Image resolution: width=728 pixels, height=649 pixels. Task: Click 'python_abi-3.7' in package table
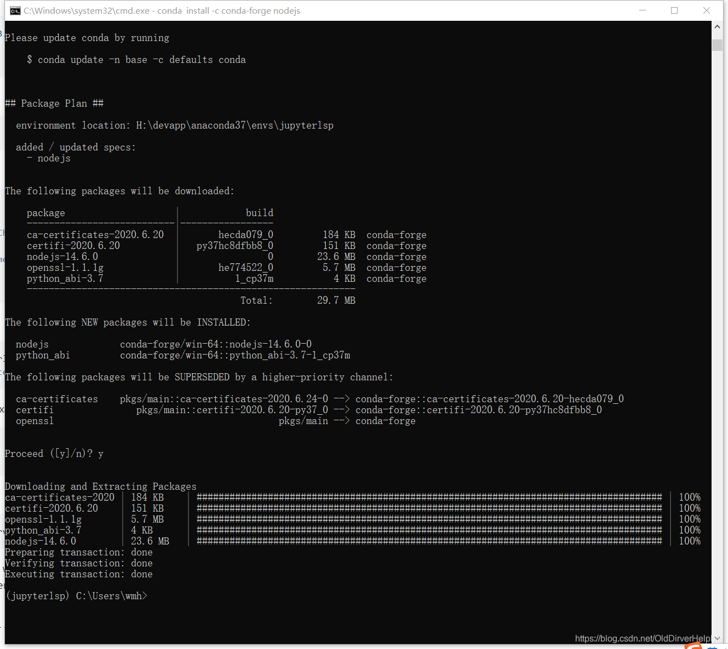click(x=65, y=279)
